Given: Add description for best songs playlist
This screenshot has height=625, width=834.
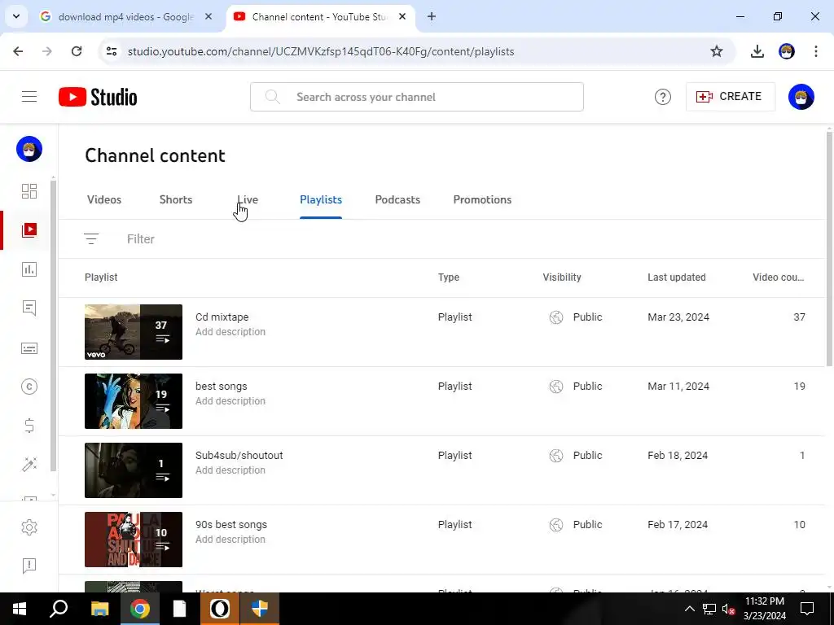Looking at the screenshot, I should 230,400.
